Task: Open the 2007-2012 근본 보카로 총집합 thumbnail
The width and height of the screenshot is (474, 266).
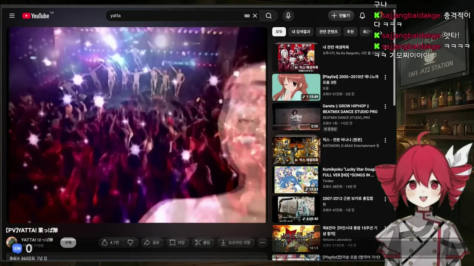Action: 296,209
